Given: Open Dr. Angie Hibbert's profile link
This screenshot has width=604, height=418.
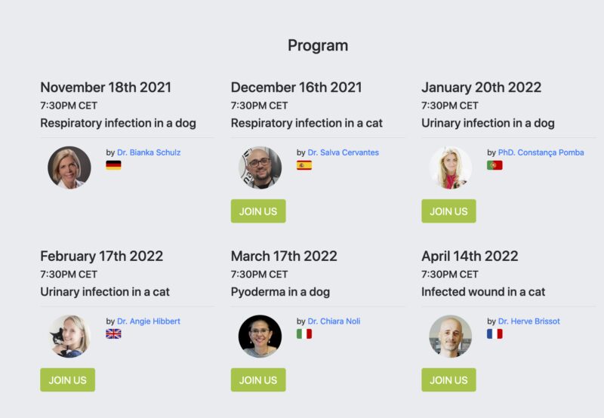Looking at the screenshot, I should pos(149,321).
